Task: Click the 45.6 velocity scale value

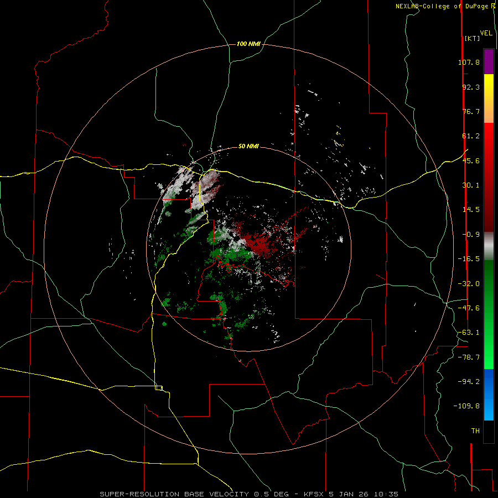Action: (471, 160)
